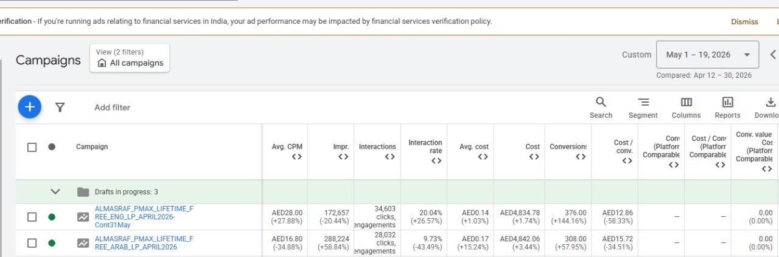The height and width of the screenshot is (257, 779).
Task: Check the box for ALMASRAF ARAB_LP campaign
Action: point(32,243)
